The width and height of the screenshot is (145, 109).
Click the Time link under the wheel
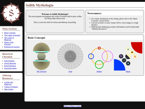[70, 72]
